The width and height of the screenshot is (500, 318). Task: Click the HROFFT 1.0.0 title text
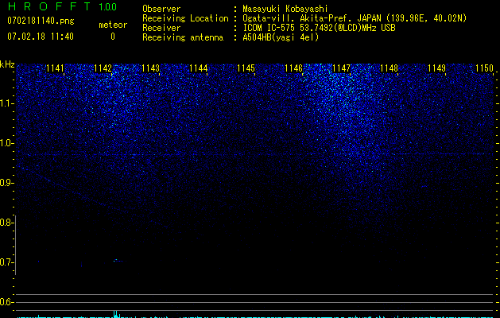click(63, 6)
